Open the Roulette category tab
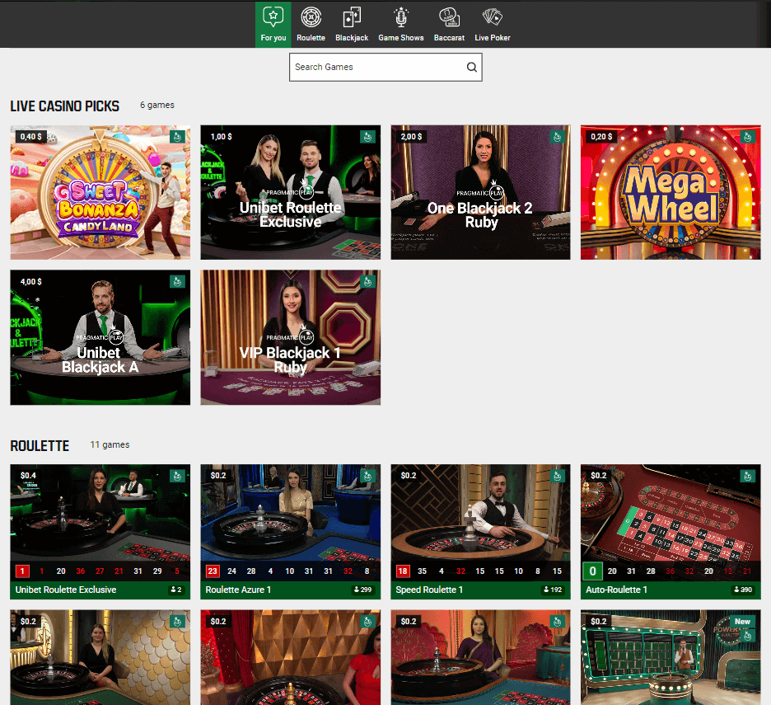The height and width of the screenshot is (705, 771). [x=311, y=24]
